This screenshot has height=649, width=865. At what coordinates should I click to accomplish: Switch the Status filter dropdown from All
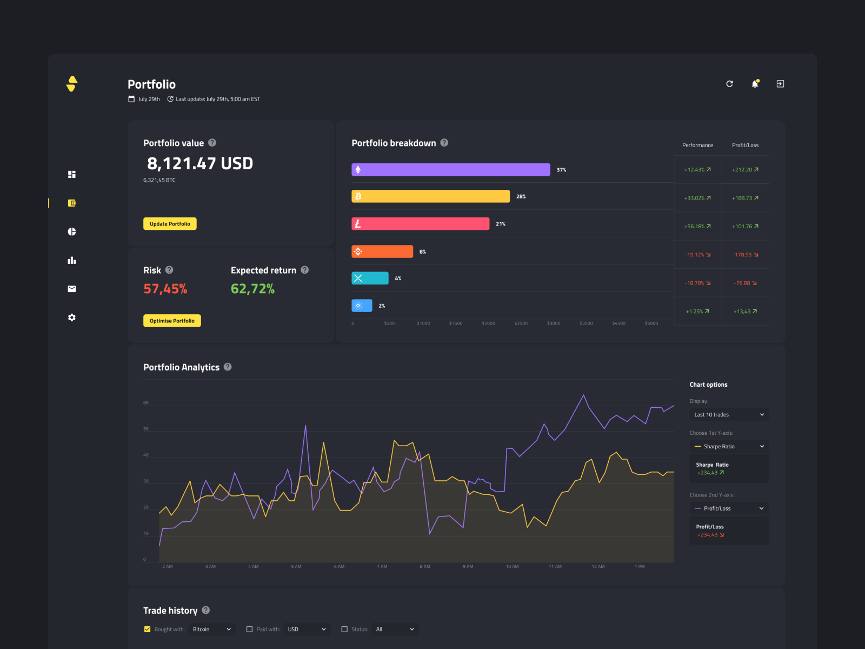point(395,629)
